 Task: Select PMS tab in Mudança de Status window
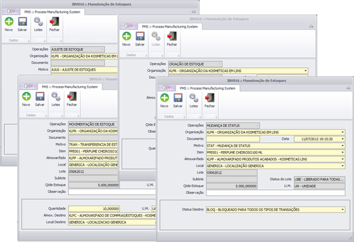pyautogui.click(x=208, y=88)
